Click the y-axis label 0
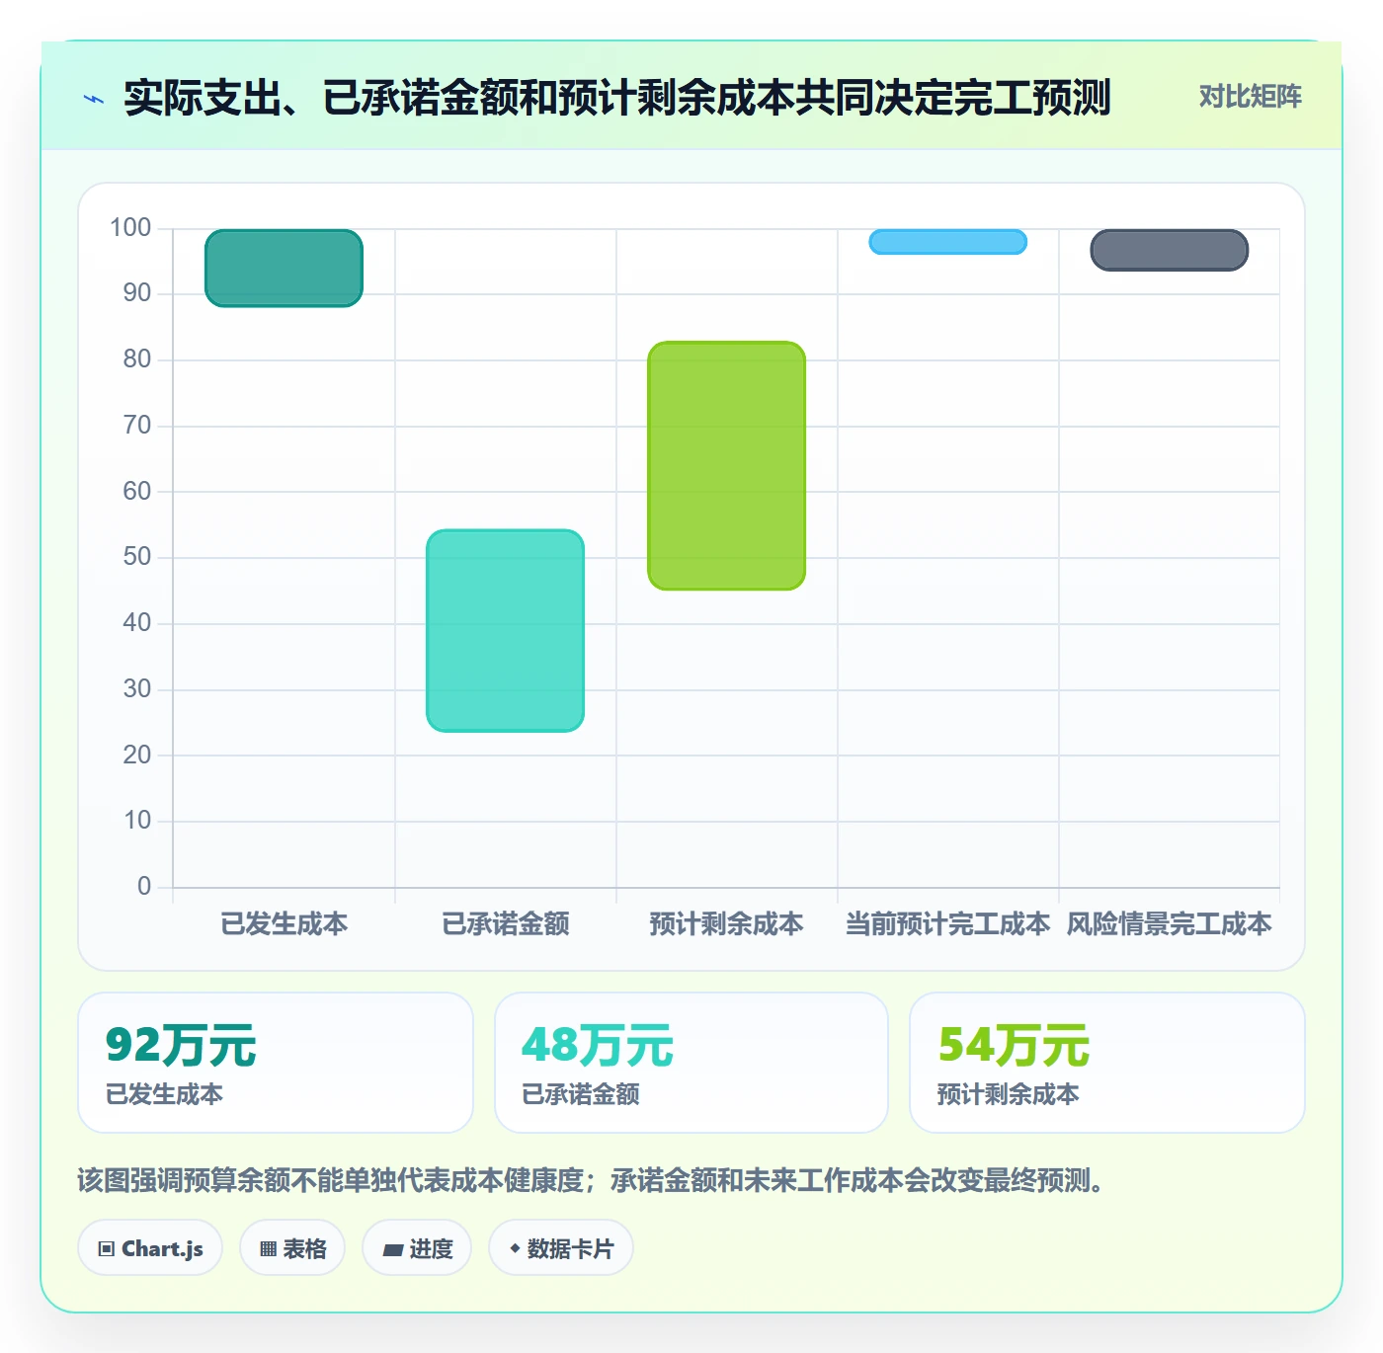The image size is (1383, 1353). pyautogui.click(x=144, y=887)
